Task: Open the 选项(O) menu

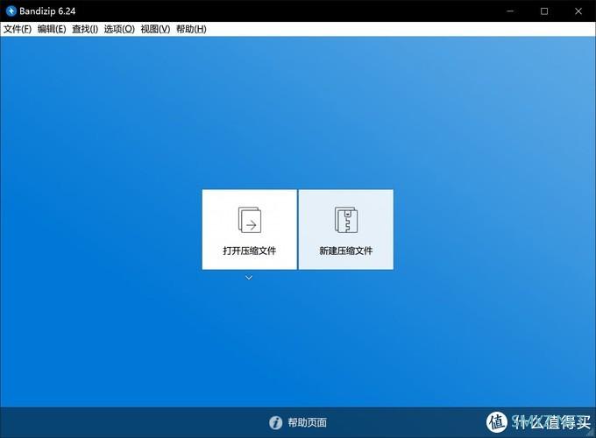Action: tap(119, 29)
